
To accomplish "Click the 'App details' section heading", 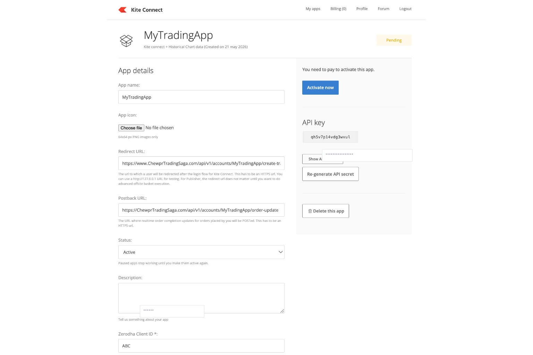I will 136,71.
